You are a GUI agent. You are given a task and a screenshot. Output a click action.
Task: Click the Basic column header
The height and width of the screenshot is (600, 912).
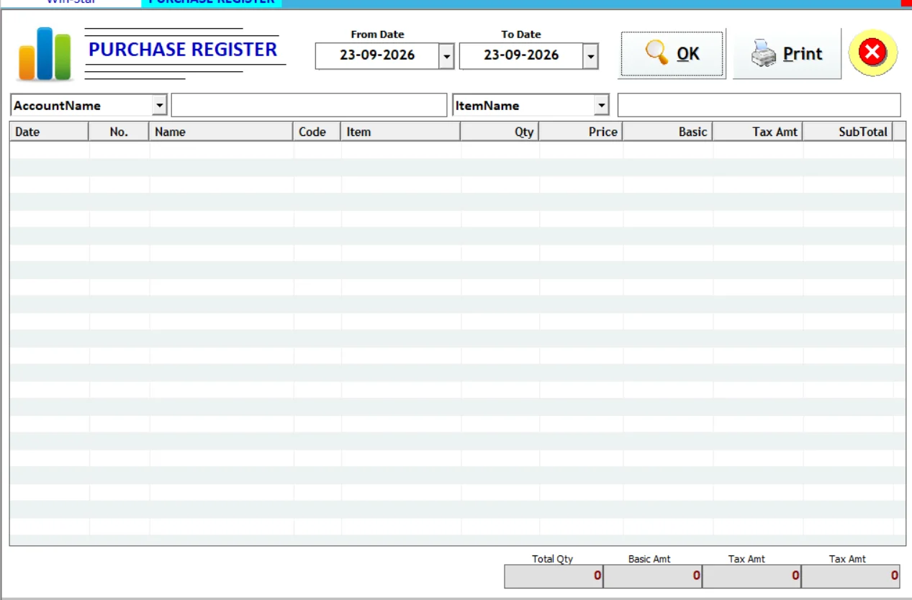coord(667,132)
